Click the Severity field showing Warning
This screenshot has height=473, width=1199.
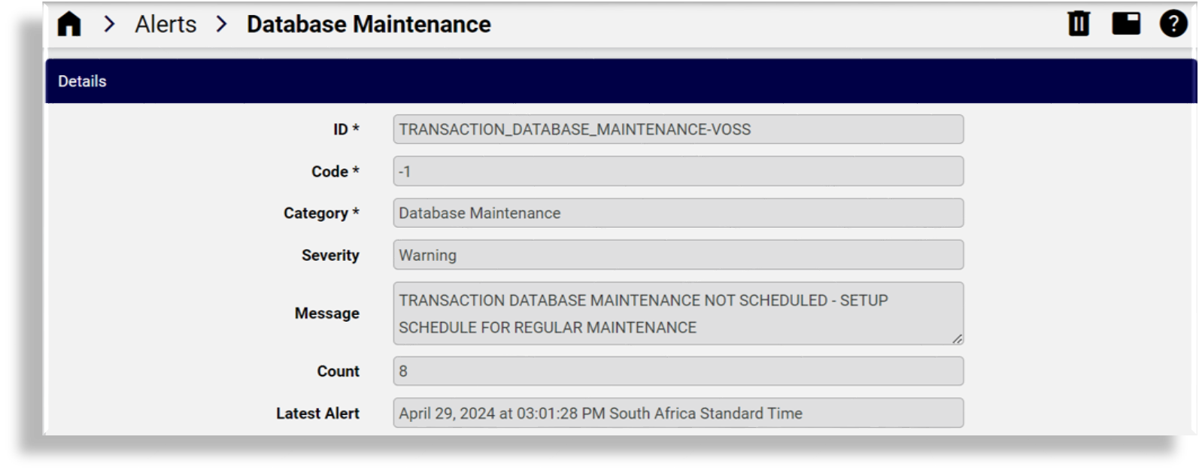pyautogui.click(x=677, y=254)
